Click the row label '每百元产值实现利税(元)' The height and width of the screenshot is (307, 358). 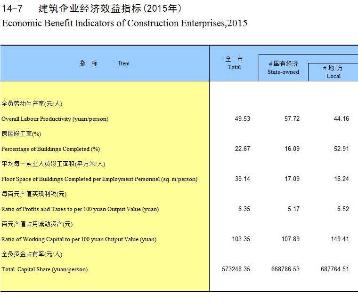(34, 194)
